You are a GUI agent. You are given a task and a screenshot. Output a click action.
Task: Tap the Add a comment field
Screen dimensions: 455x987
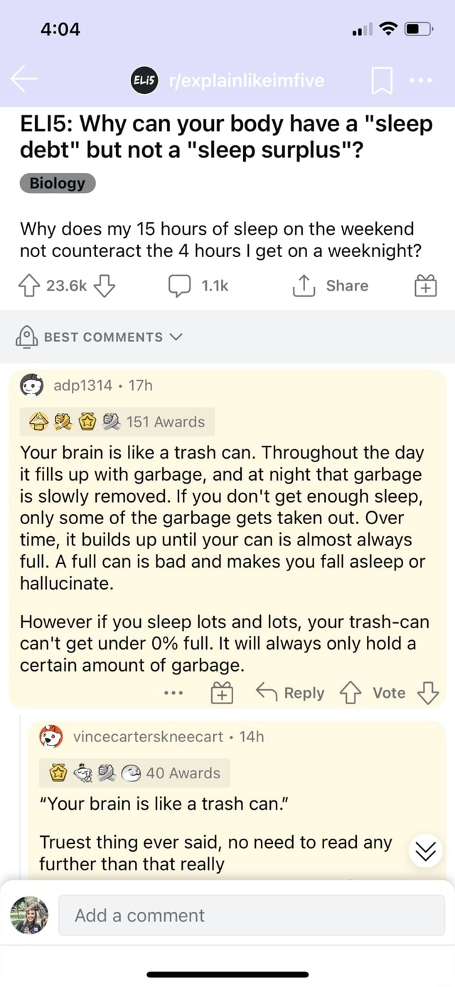[x=249, y=916]
